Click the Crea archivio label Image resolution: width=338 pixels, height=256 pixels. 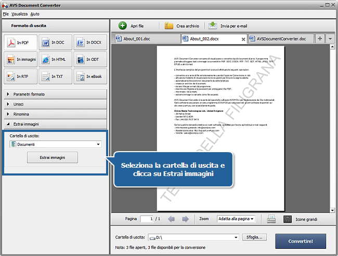[188, 26]
